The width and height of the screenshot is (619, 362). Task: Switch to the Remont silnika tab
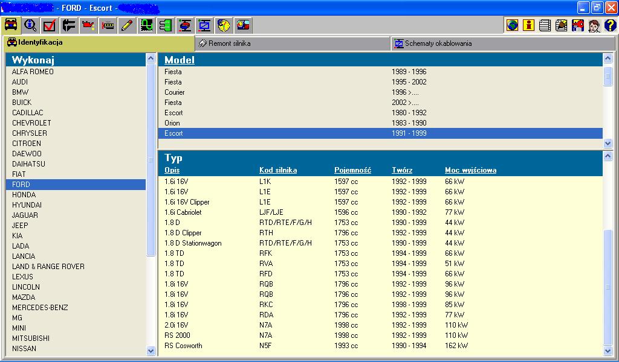click(x=292, y=43)
